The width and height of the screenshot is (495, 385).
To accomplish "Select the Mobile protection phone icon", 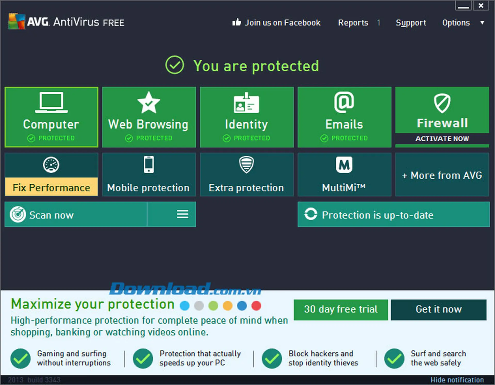I will (148, 164).
